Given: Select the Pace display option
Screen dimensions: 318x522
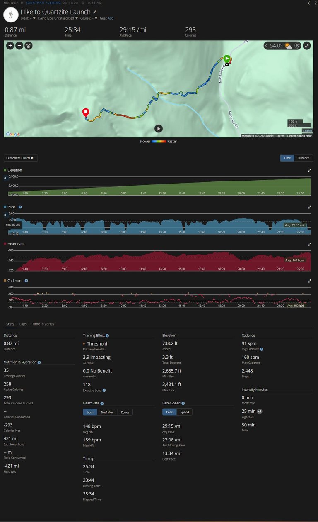Looking at the screenshot, I should (169, 412).
